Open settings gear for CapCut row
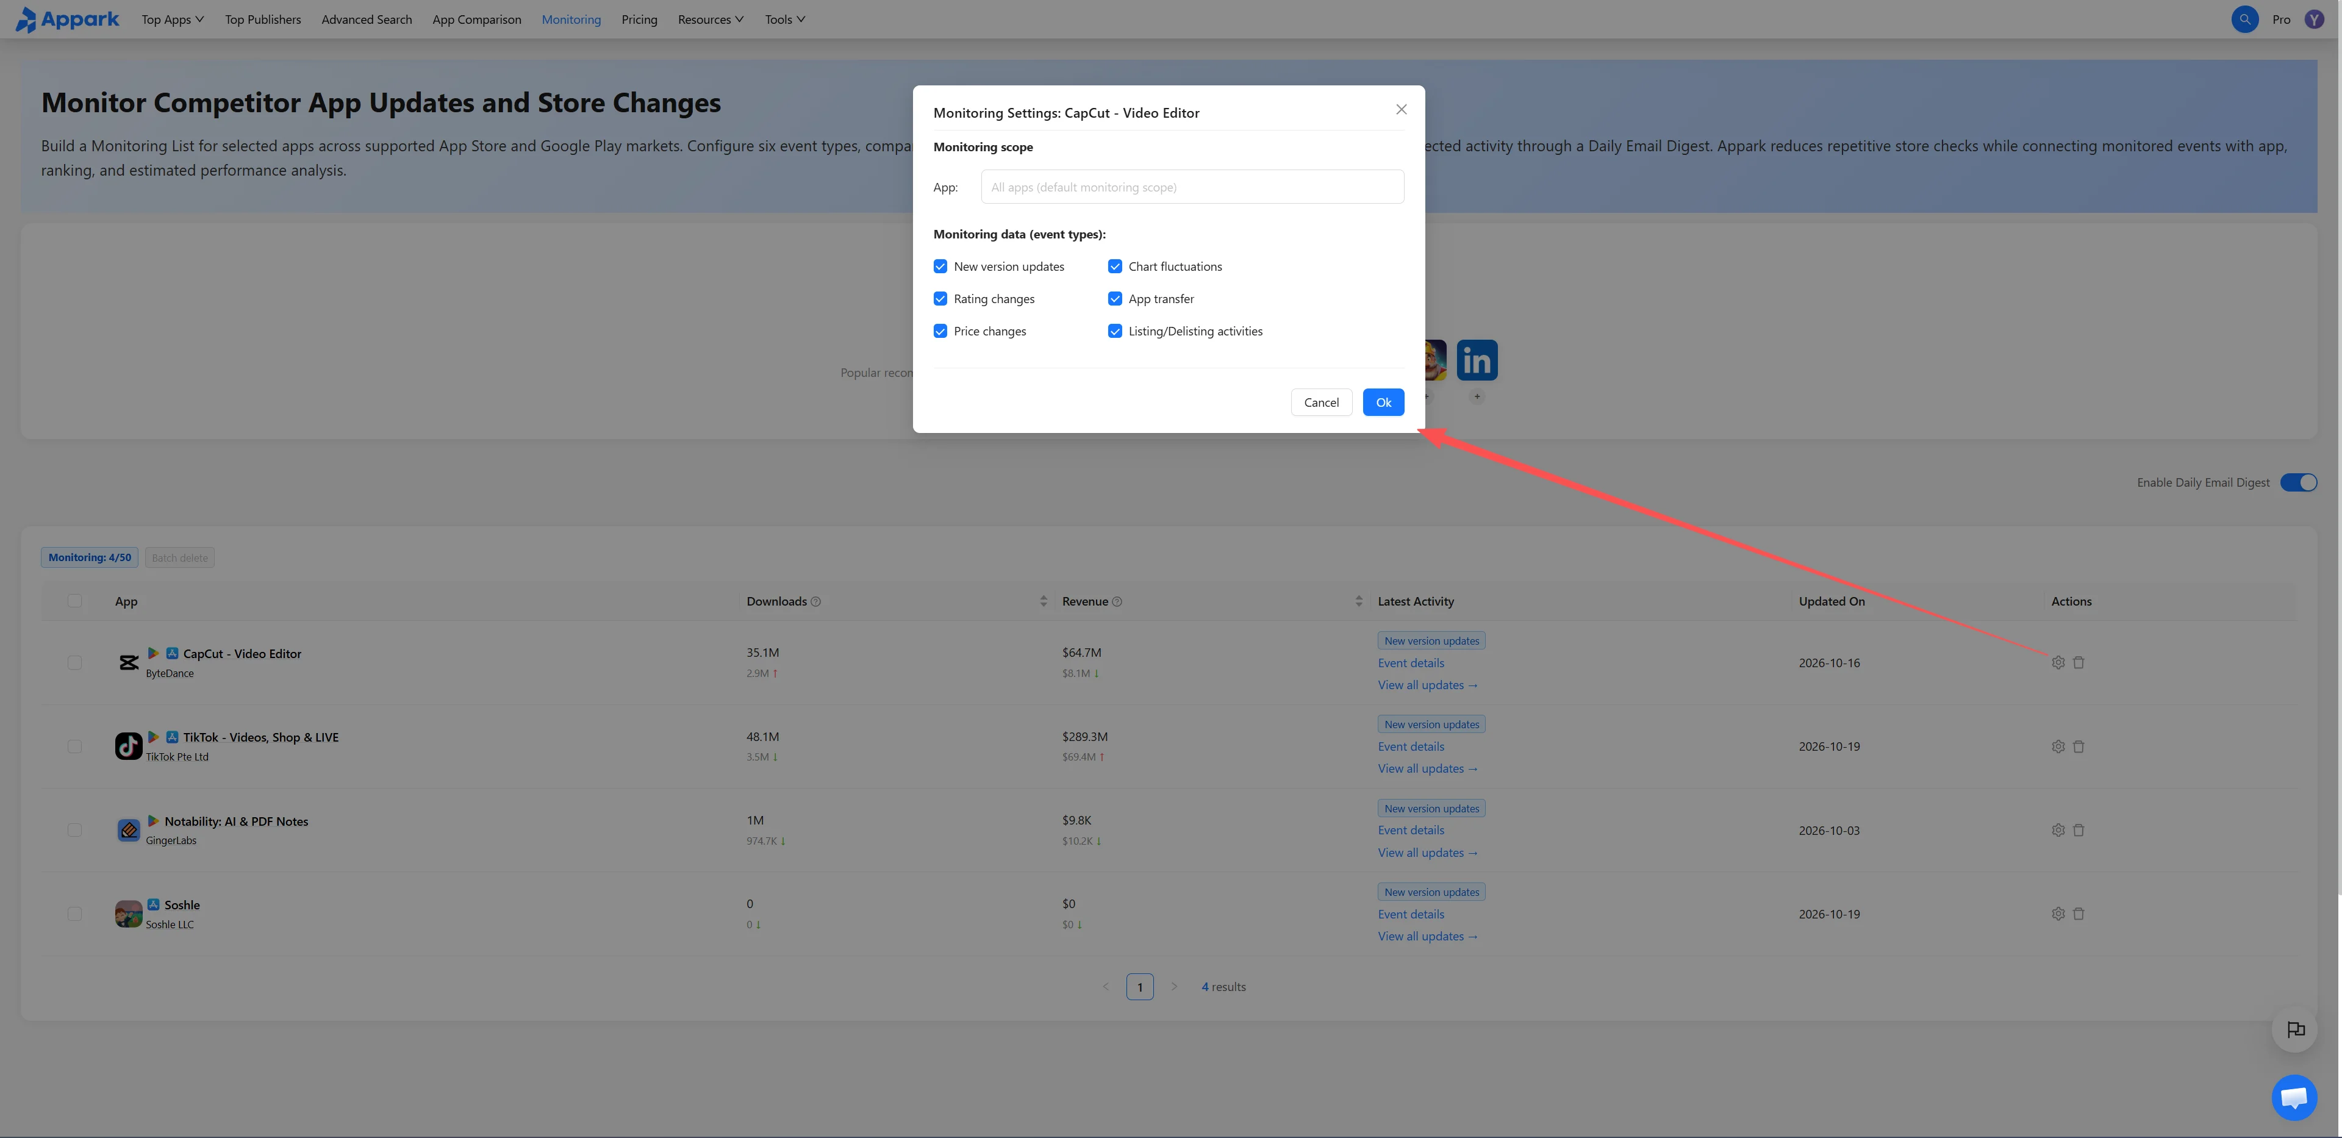 coord(2058,663)
